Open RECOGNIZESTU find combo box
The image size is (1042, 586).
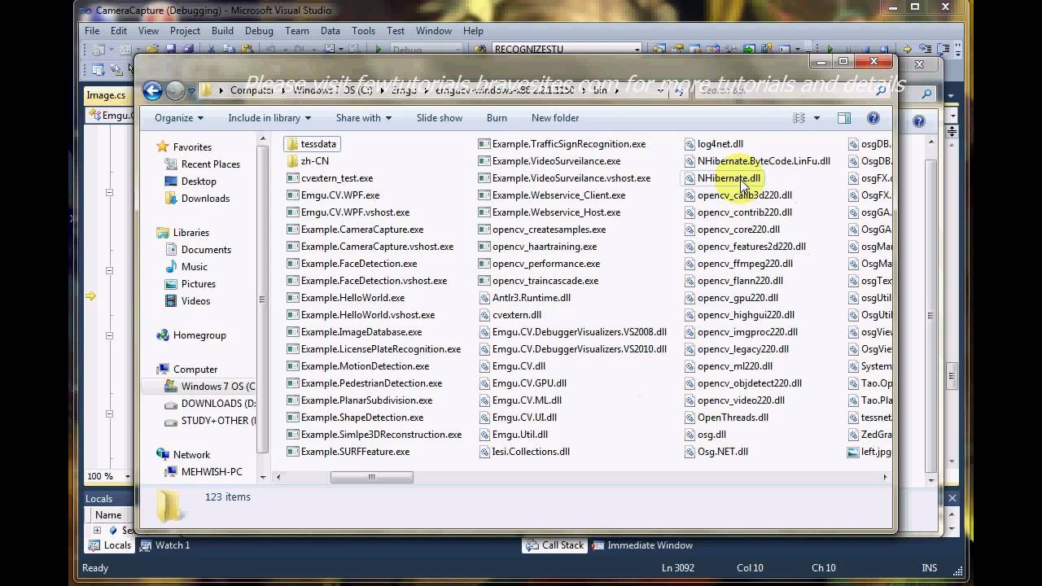click(567, 50)
